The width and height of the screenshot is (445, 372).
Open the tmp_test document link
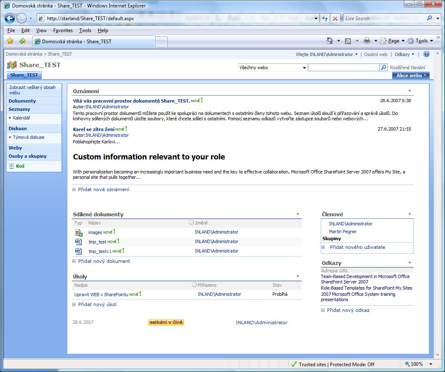97,242
